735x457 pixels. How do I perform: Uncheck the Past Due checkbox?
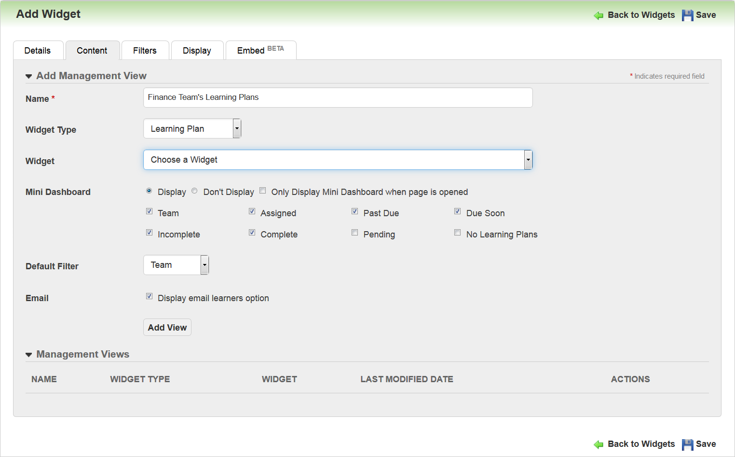tap(355, 211)
